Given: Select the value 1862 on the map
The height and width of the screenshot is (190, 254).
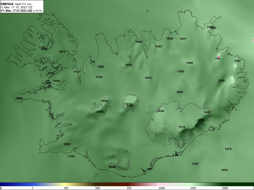Looking at the screenshot, I should coord(101,67).
